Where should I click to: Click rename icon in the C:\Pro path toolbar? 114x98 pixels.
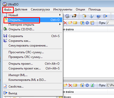click(75, 85)
